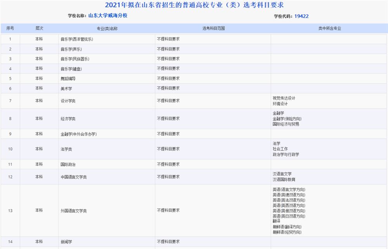Click the included major "社会工作"

[280, 149]
